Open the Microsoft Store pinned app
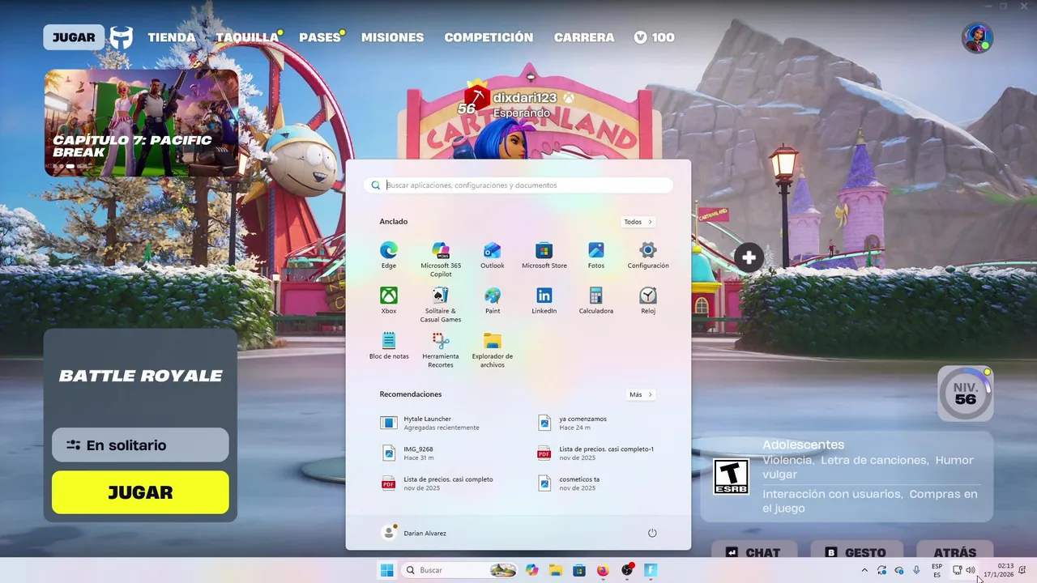The image size is (1037, 583). [544, 254]
